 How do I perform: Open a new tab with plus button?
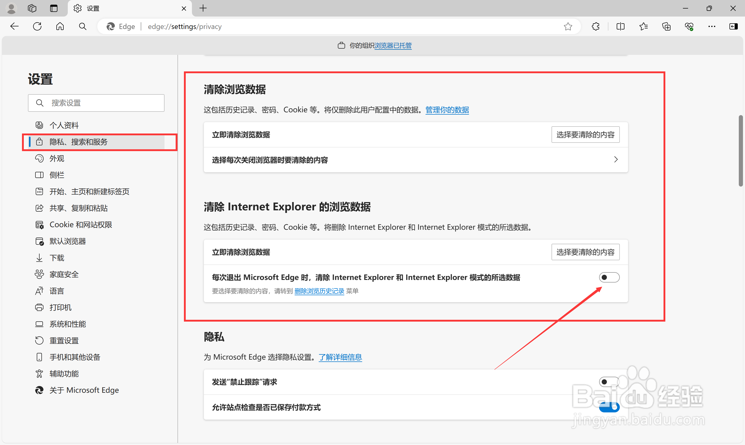click(203, 8)
